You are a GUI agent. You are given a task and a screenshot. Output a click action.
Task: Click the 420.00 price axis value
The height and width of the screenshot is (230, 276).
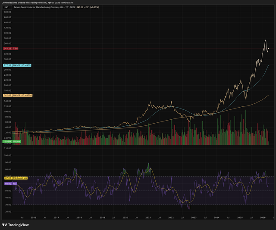click(7, 28)
